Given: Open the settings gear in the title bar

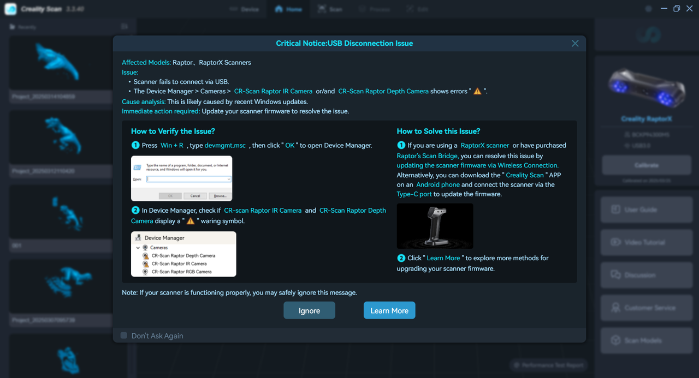Looking at the screenshot, I should point(649,9).
